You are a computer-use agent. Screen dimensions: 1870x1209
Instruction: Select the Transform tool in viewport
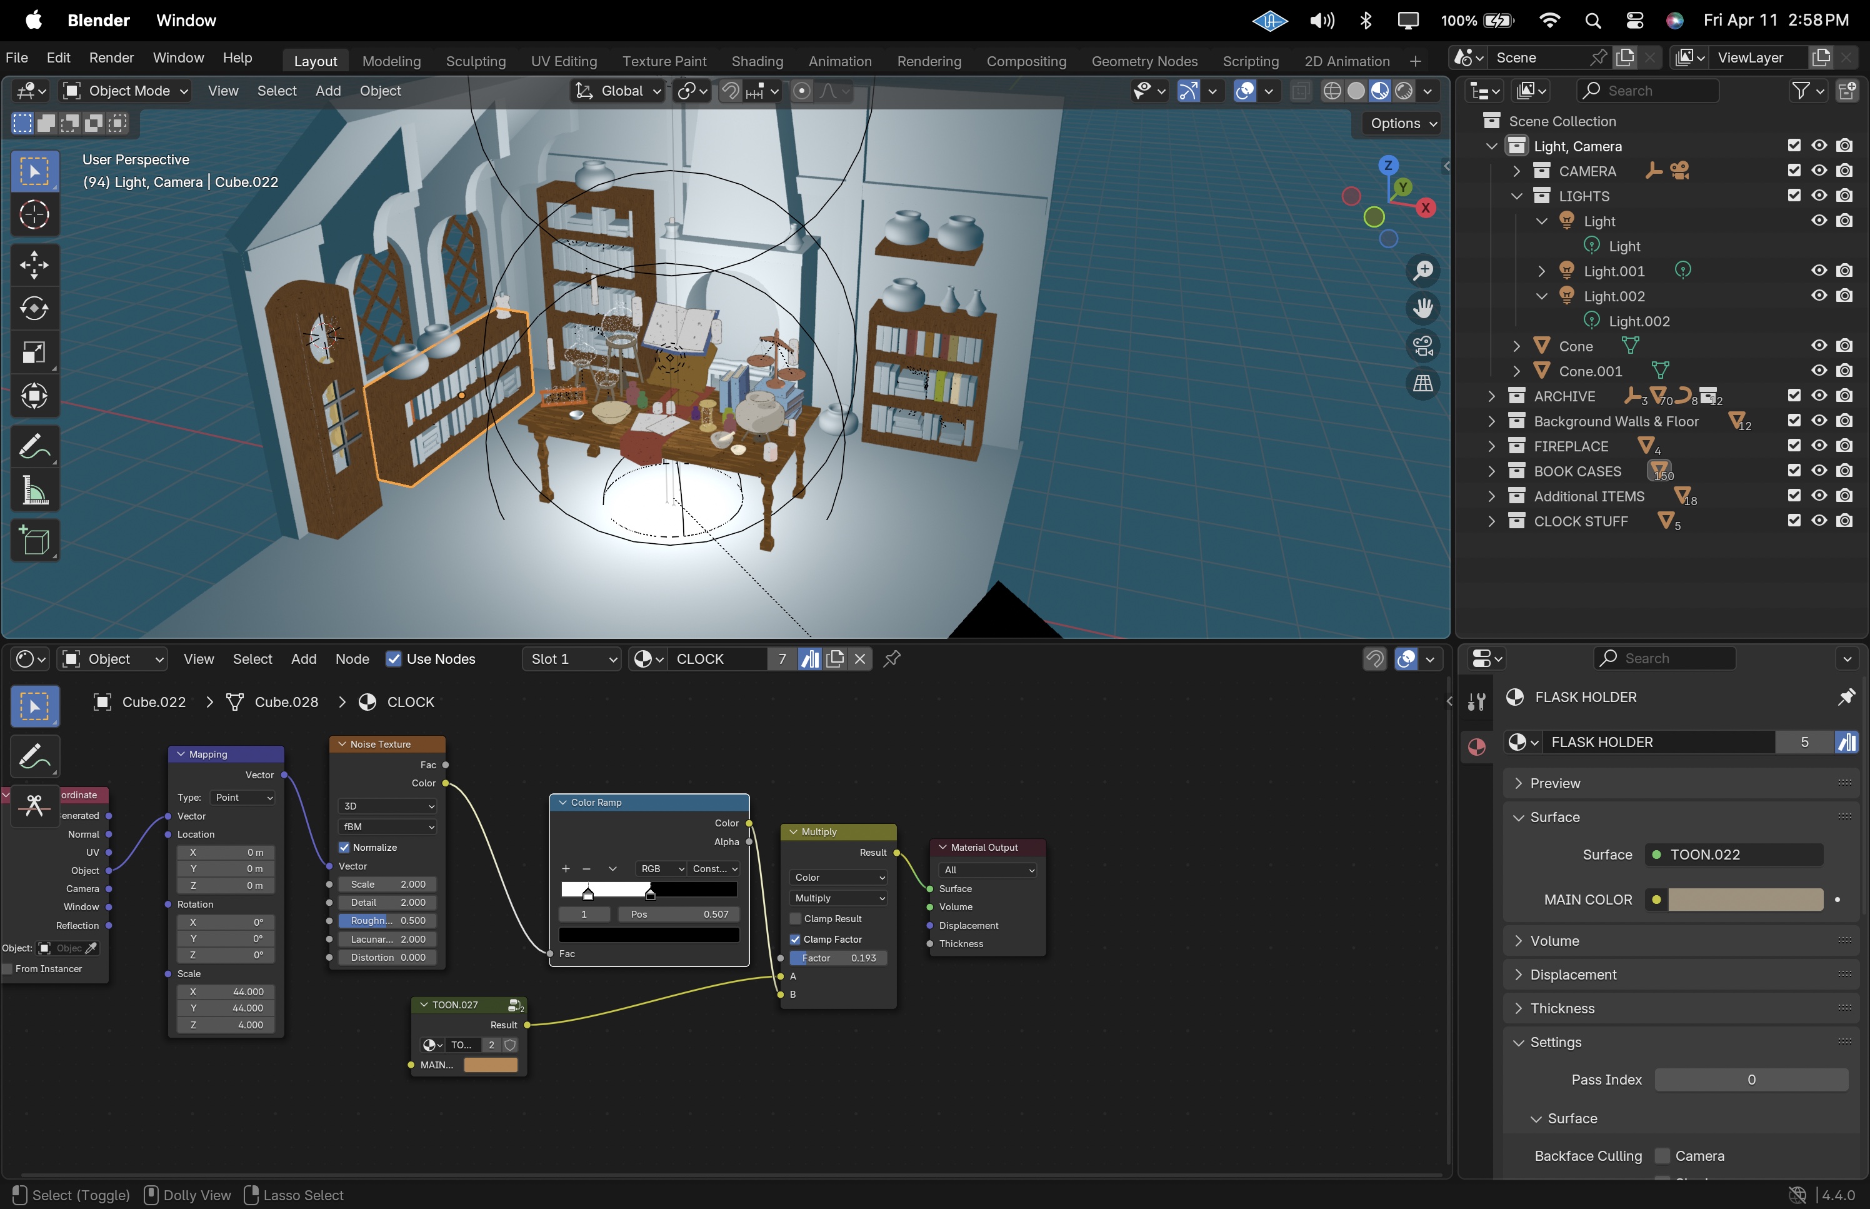(x=34, y=396)
